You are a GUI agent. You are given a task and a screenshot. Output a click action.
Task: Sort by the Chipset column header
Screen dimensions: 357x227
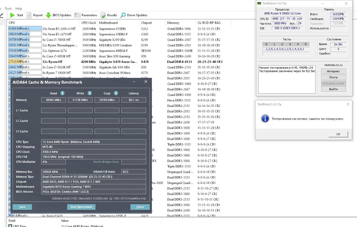[x=153, y=23]
